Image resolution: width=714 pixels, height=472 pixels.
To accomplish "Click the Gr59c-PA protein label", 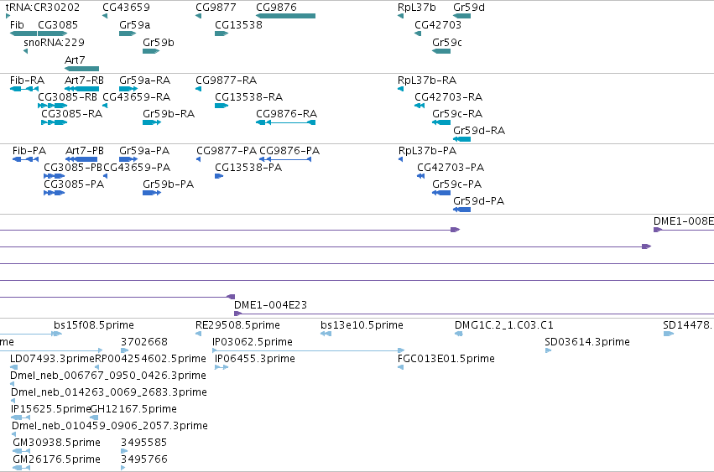I will point(456,184).
